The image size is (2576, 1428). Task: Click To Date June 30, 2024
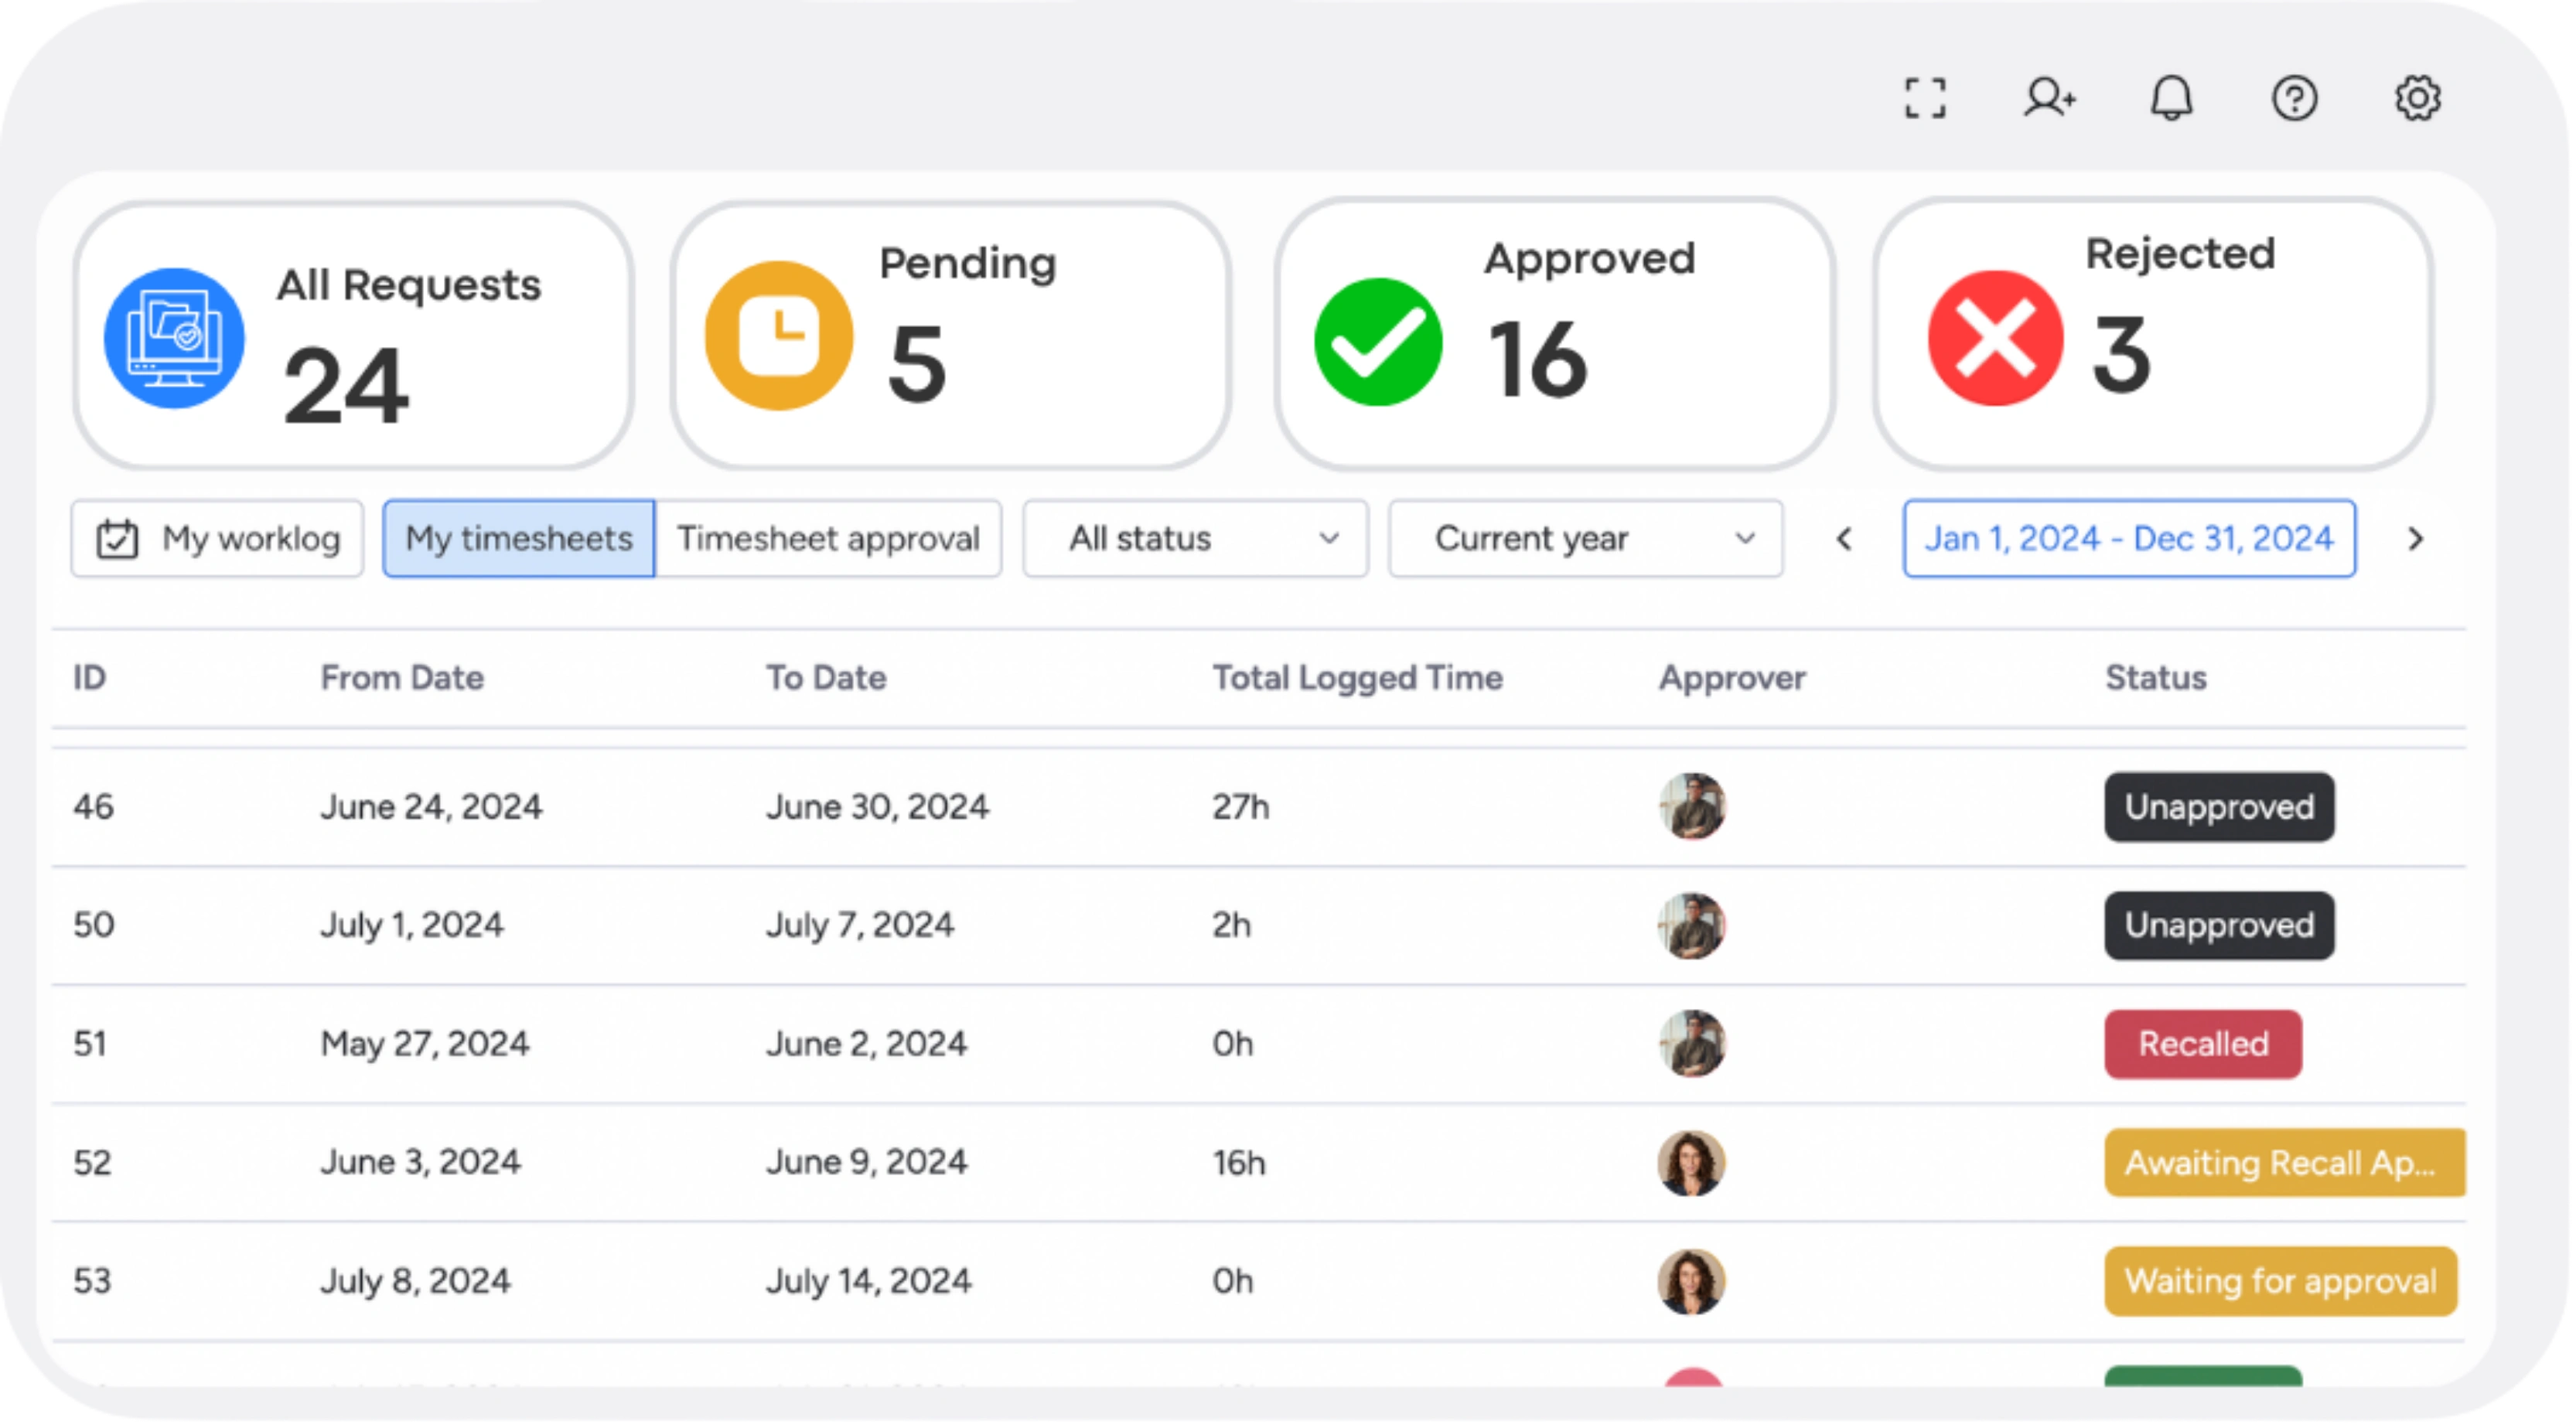tap(877, 807)
